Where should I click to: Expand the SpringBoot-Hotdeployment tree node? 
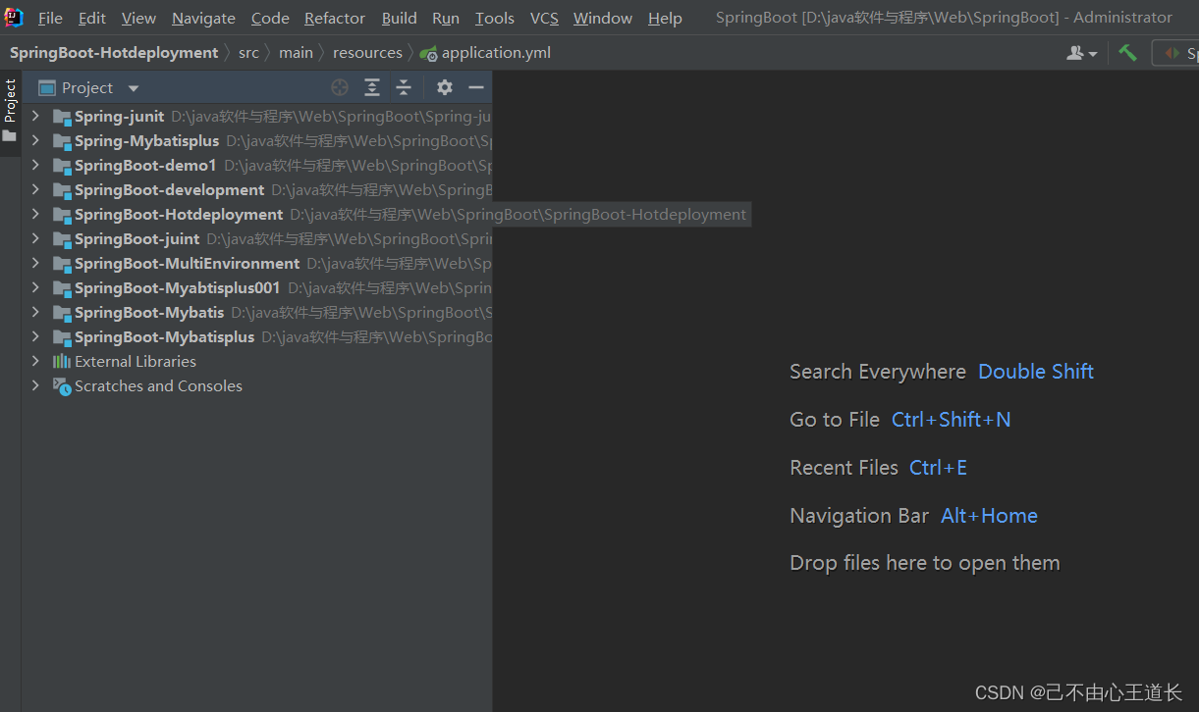click(35, 214)
